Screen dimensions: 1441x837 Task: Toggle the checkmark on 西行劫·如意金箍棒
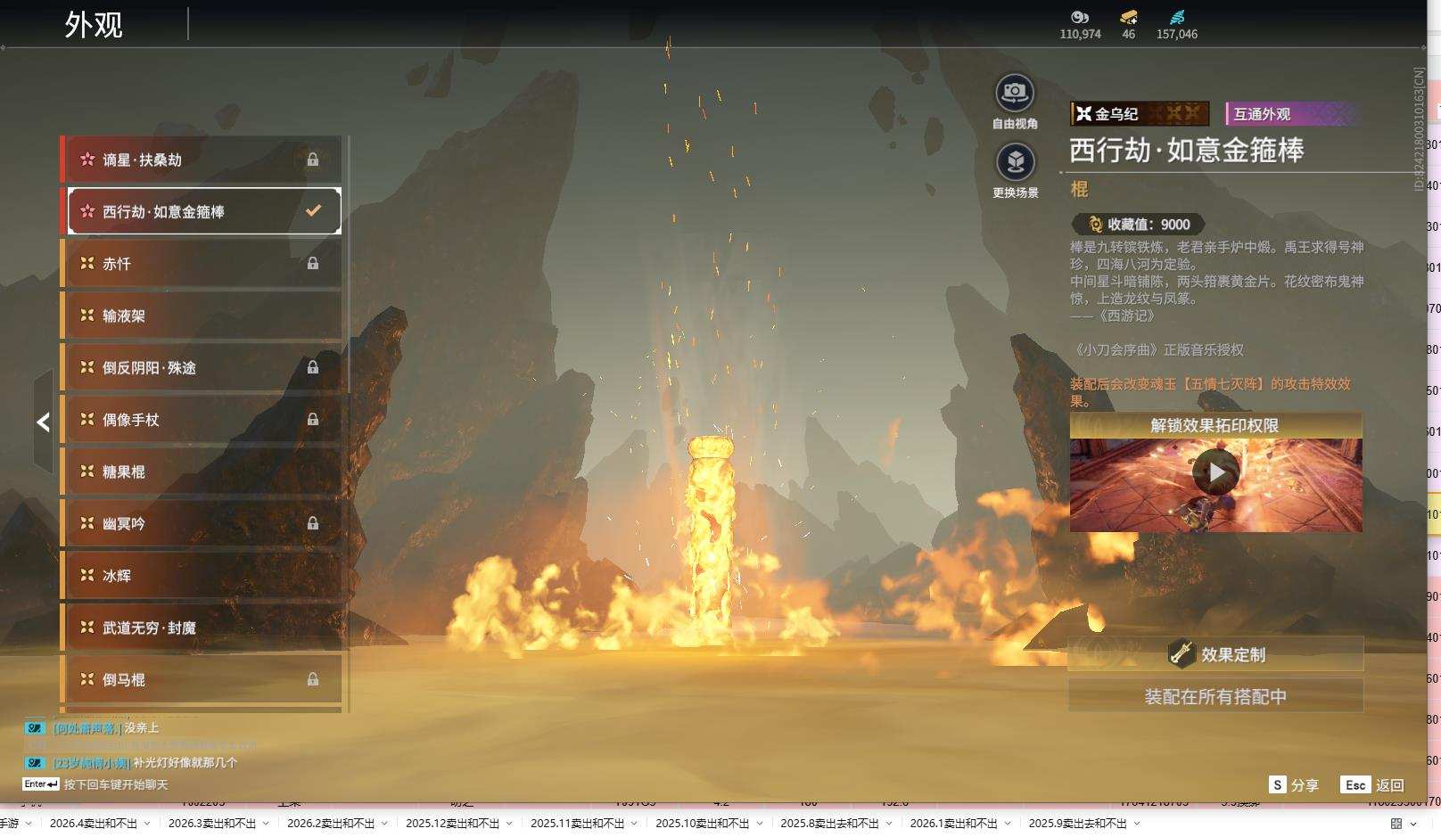[x=313, y=211]
